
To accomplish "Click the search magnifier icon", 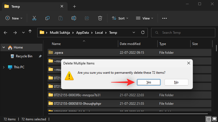I will 157,33.
